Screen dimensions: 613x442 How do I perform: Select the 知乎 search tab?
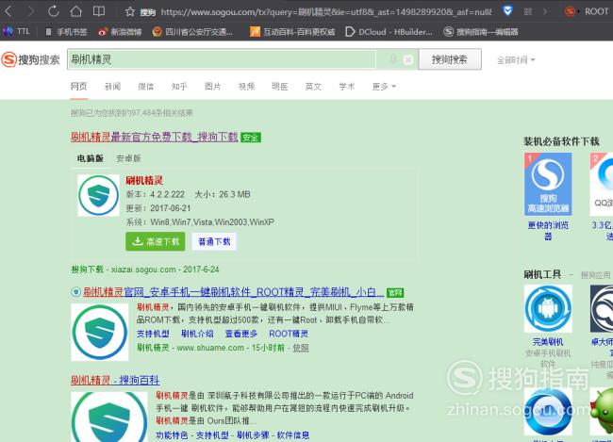(179, 87)
